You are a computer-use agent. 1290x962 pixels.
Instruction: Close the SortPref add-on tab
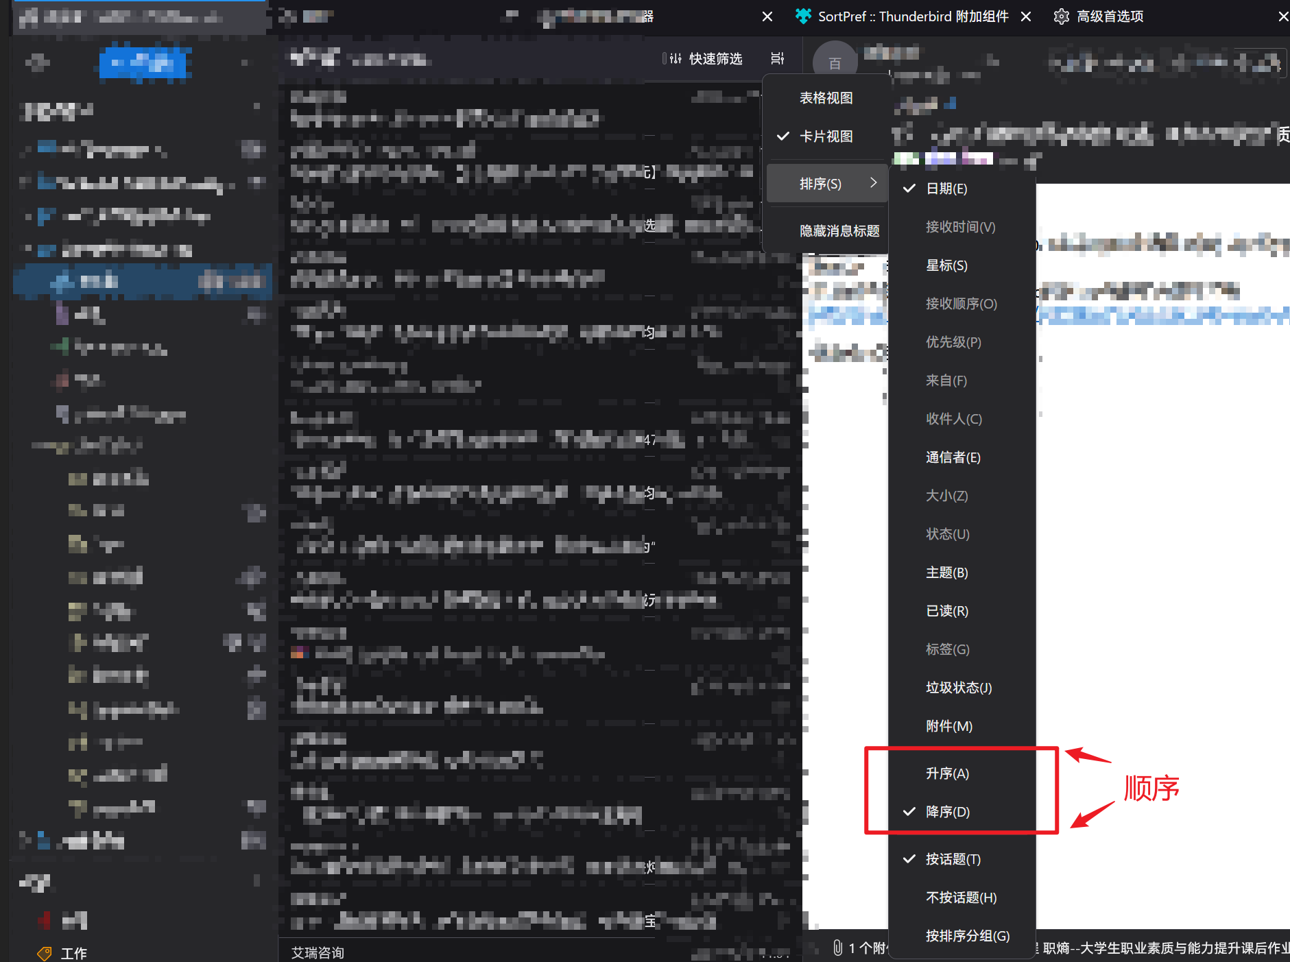1026,16
